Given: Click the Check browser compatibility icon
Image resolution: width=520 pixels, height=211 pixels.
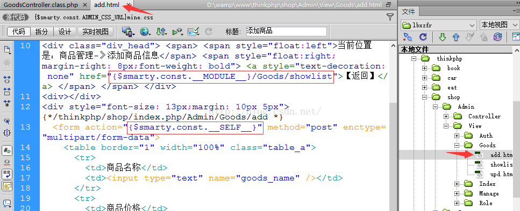Looking at the screenshot, I should tap(194, 32).
